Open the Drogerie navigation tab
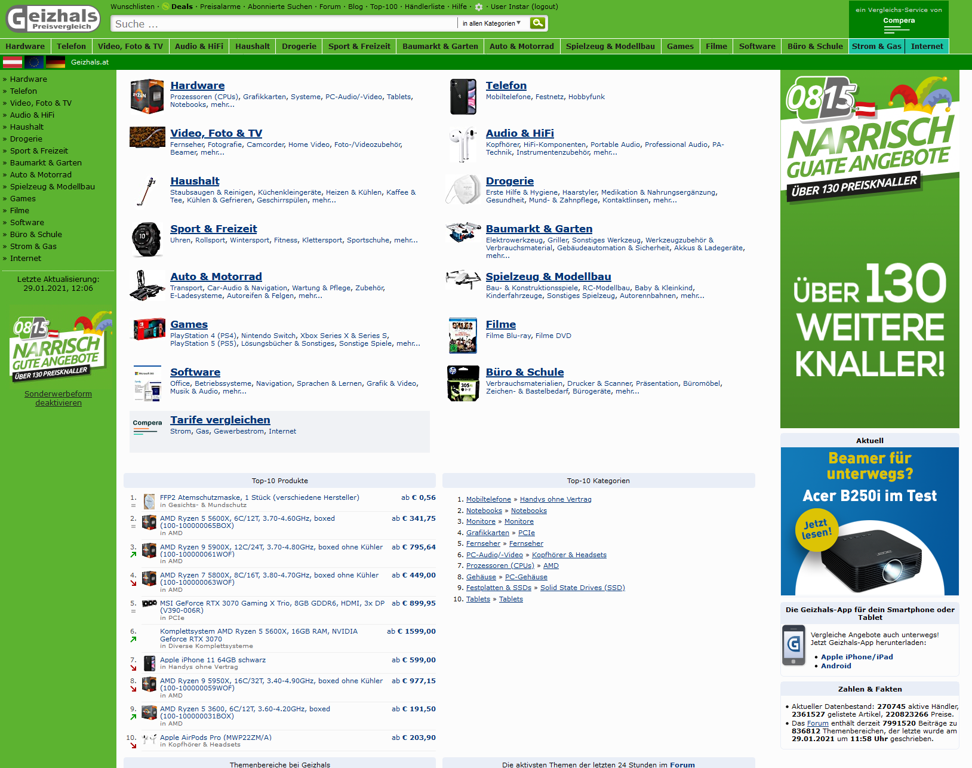Screen dimensions: 972x768 tap(299, 46)
